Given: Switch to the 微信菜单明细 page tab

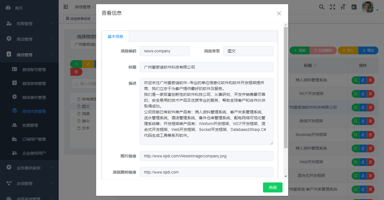Looking at the screenshot, I should click(79, 19).
